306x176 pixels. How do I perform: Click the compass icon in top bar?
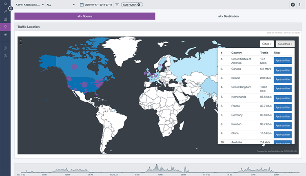293,4
